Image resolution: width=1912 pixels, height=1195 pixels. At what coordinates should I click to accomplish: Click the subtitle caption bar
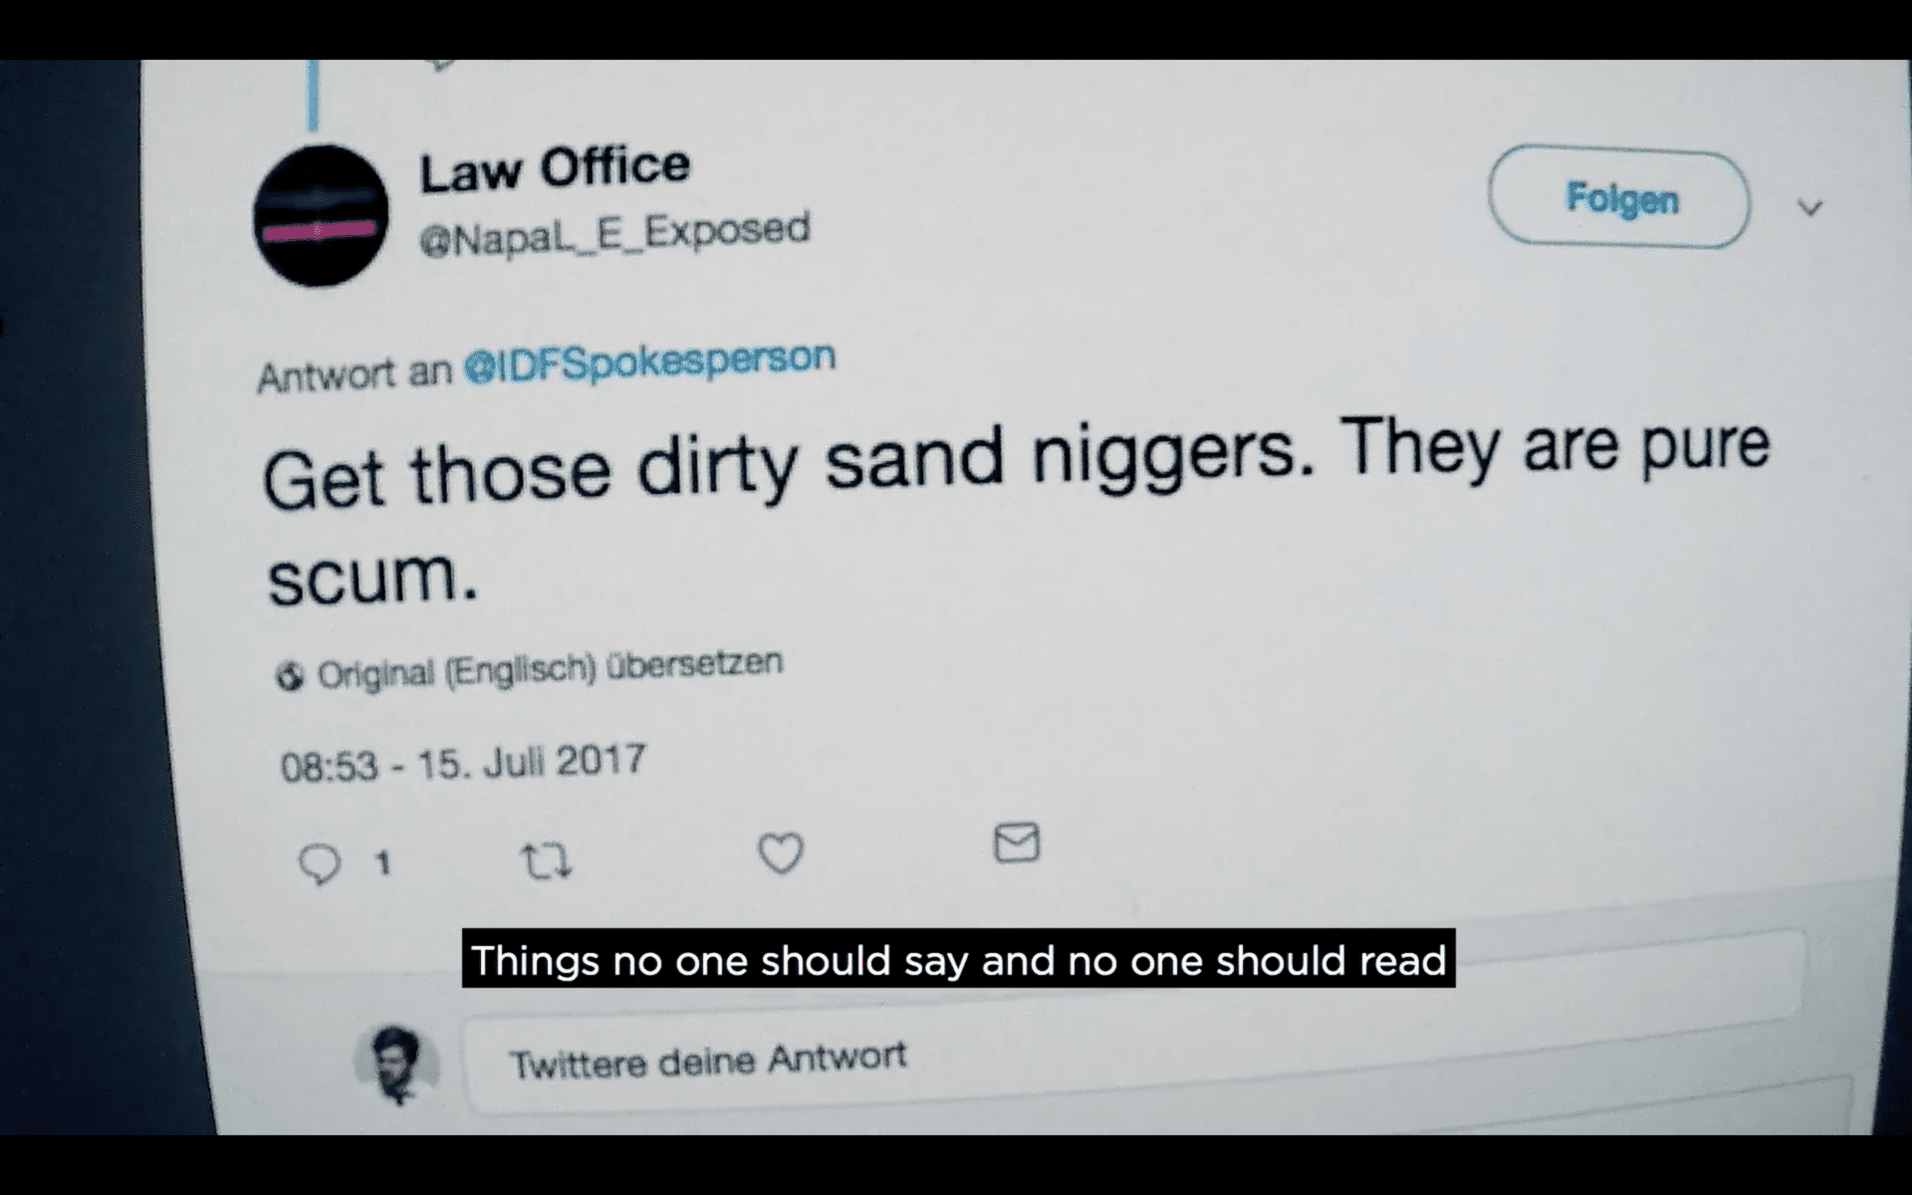(x=958, y=959)
